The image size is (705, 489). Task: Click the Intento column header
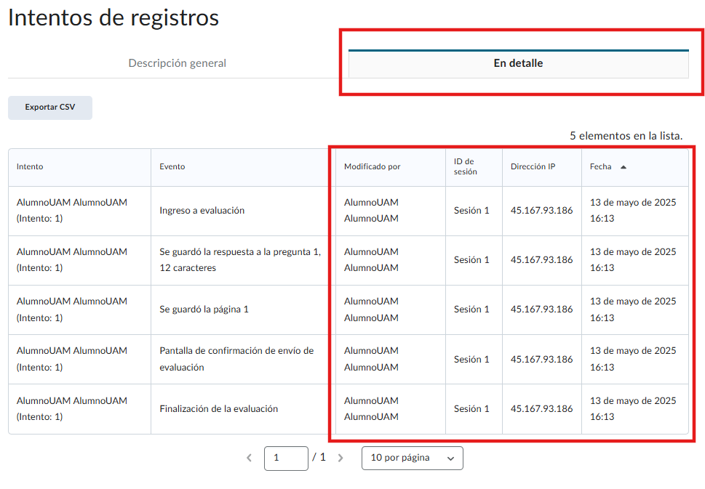[x=30, y=166]
